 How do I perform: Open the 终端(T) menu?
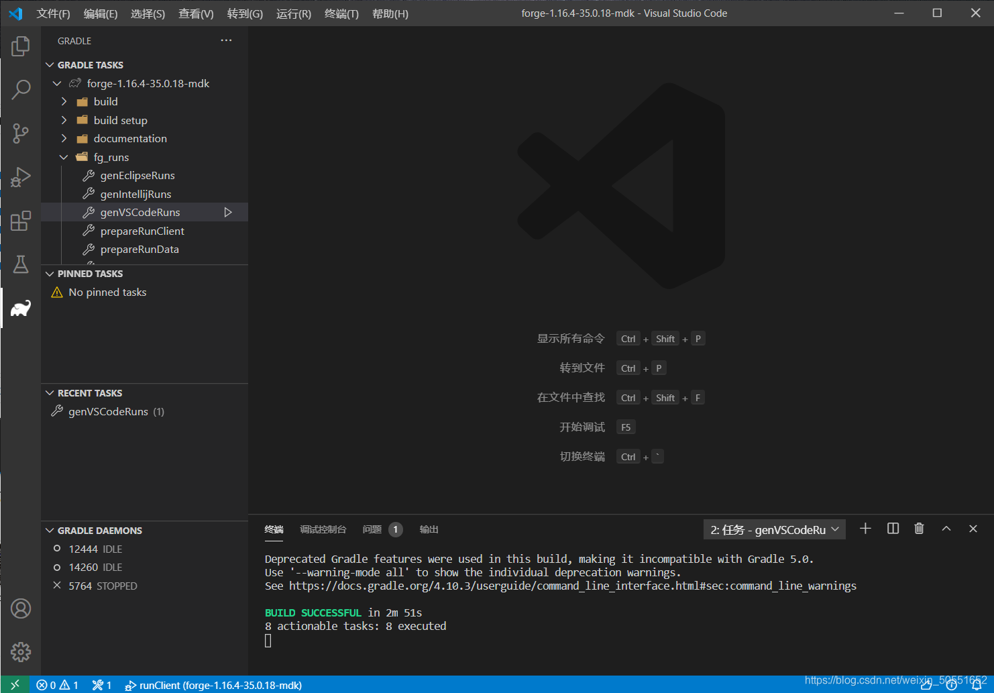point(341,13)
